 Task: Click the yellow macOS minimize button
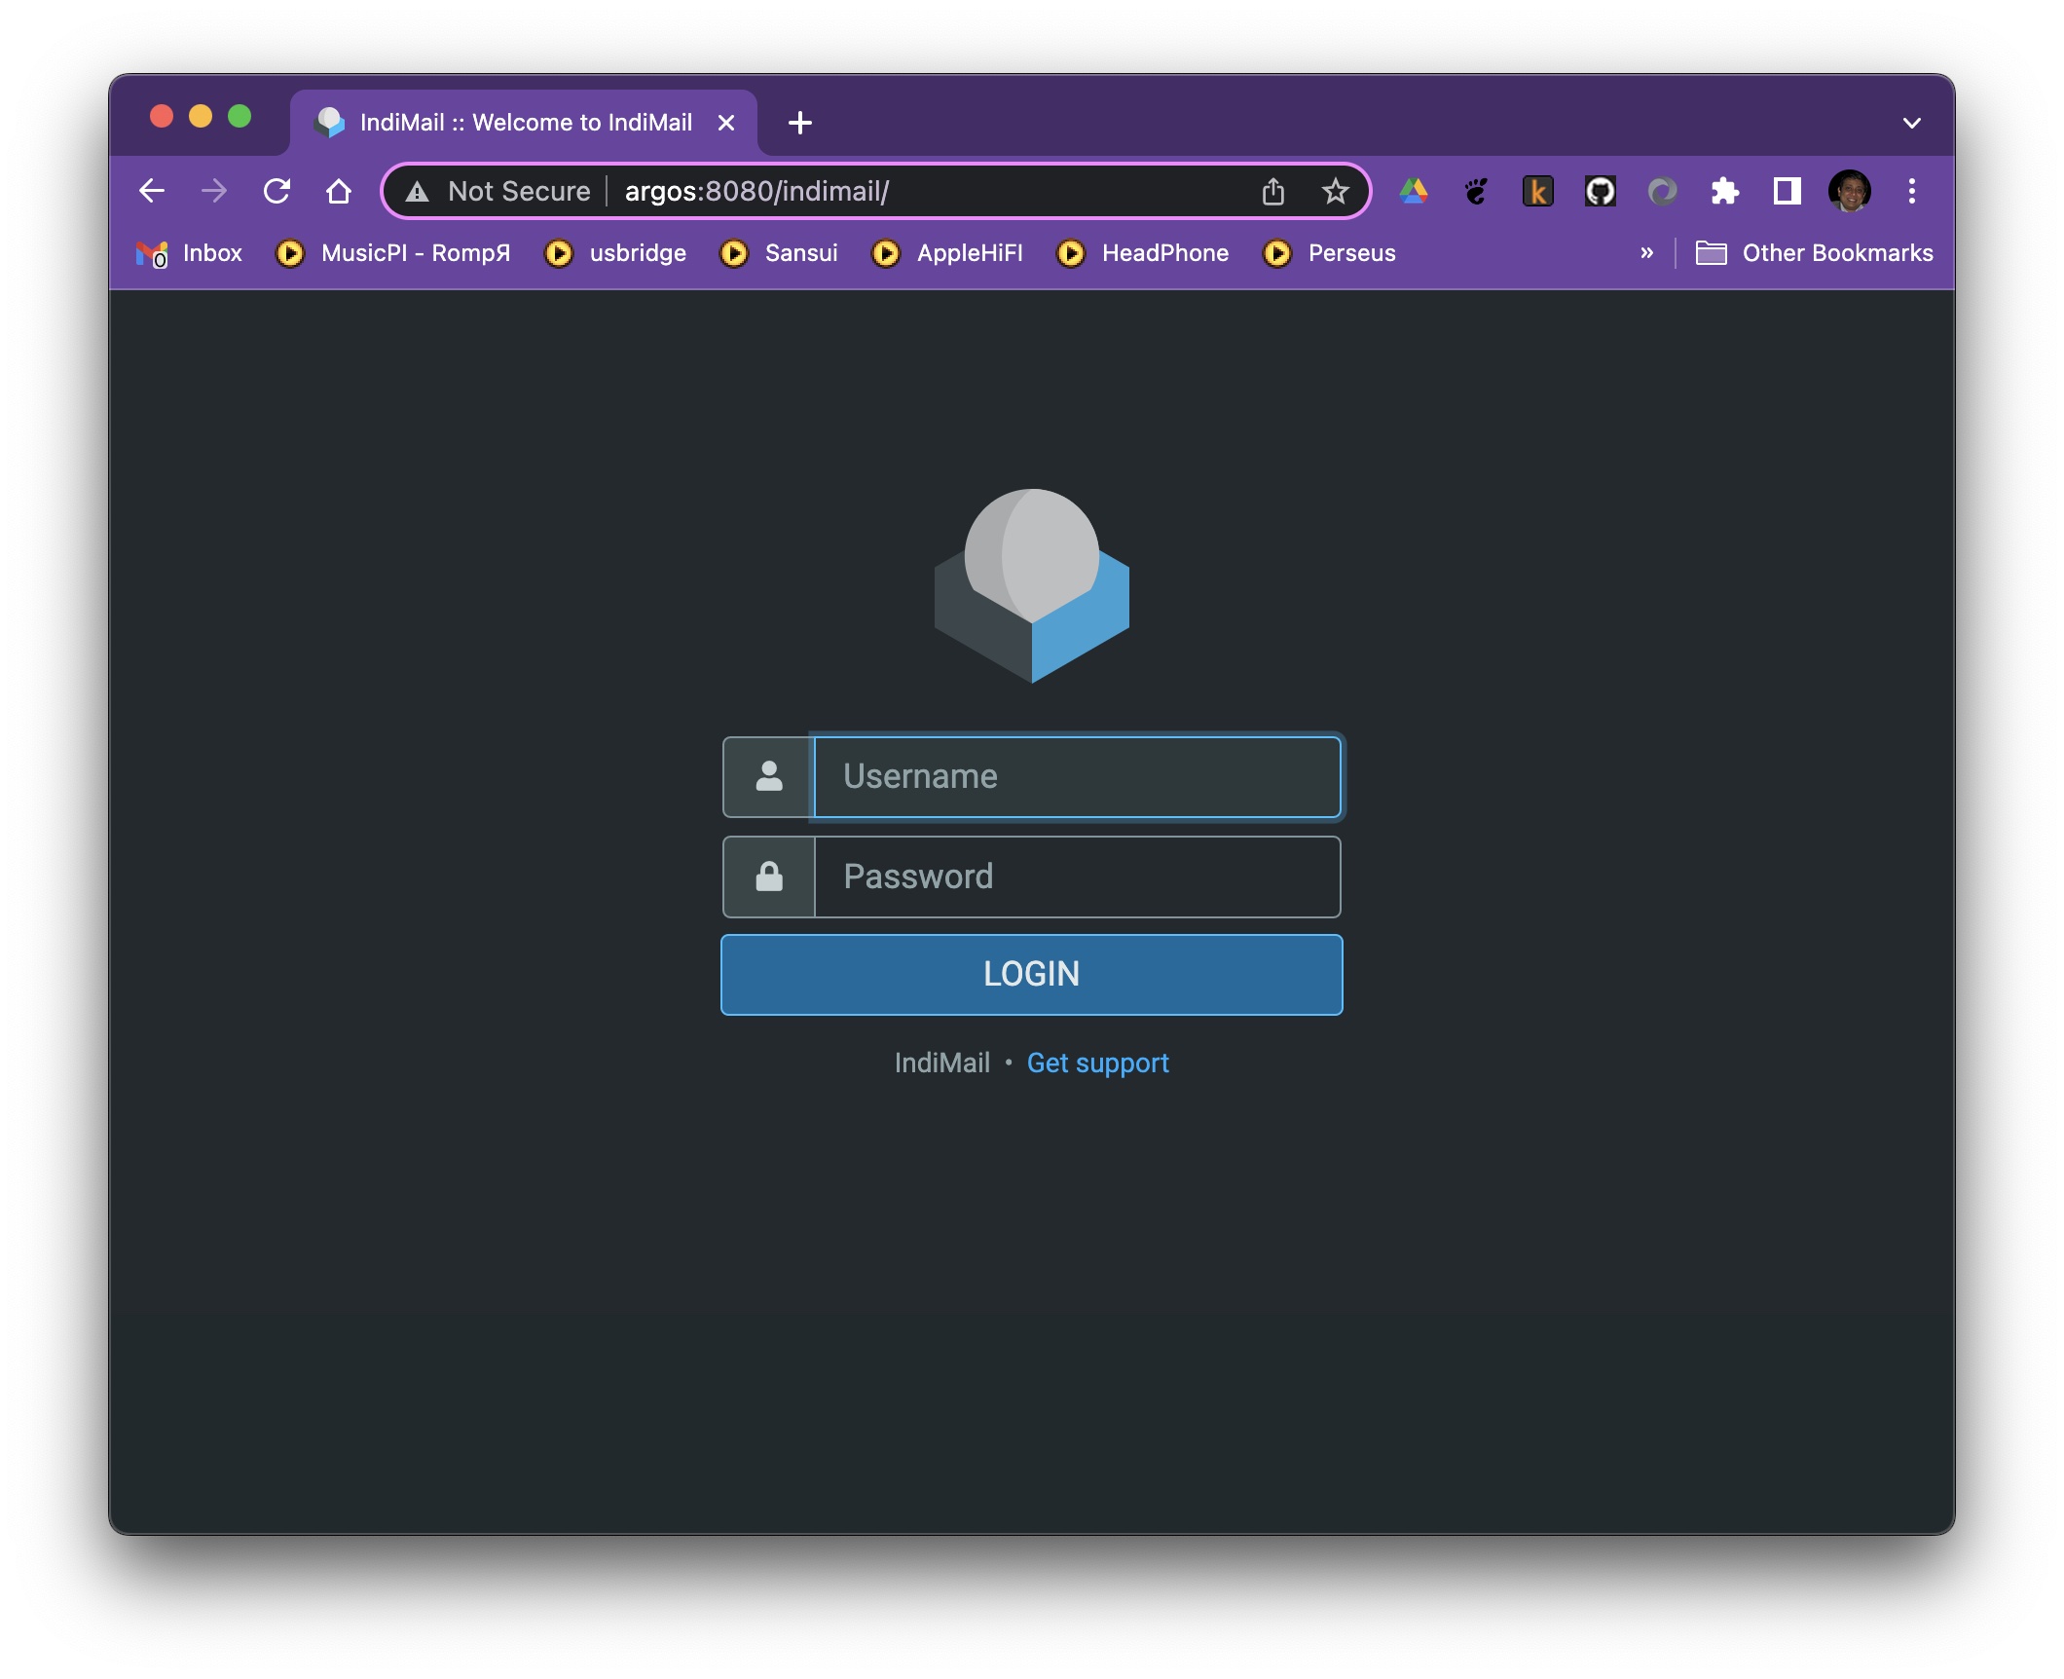tap(201, 117)
